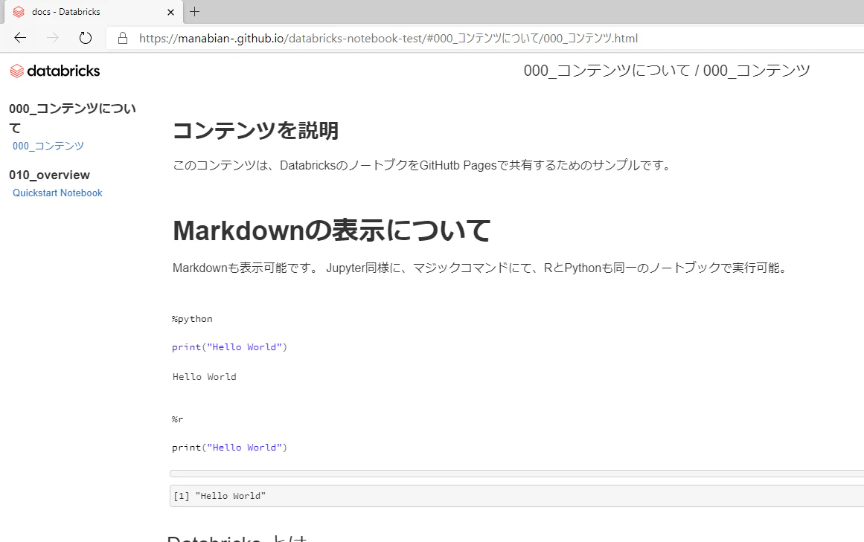Click the %r magic command text
This screenshot has width=864, height=542.
coord(177,419)
